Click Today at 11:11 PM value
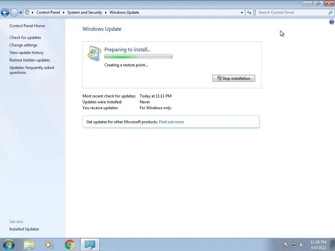 coord(155,96)
